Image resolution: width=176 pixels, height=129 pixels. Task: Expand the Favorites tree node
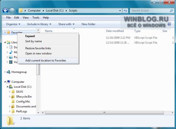click(x=5, y=32)
